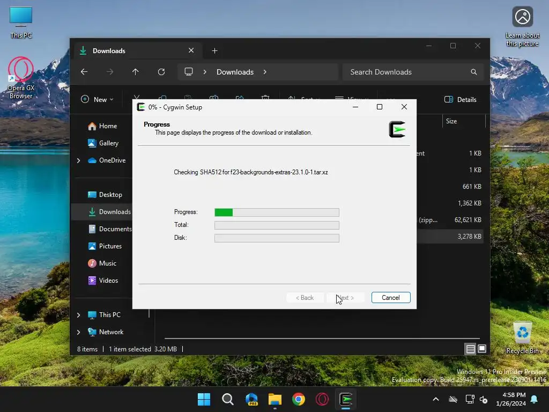The image size is (549, 412).
Task: Show hidden system tray icons
Action: [x=436, y=399]
